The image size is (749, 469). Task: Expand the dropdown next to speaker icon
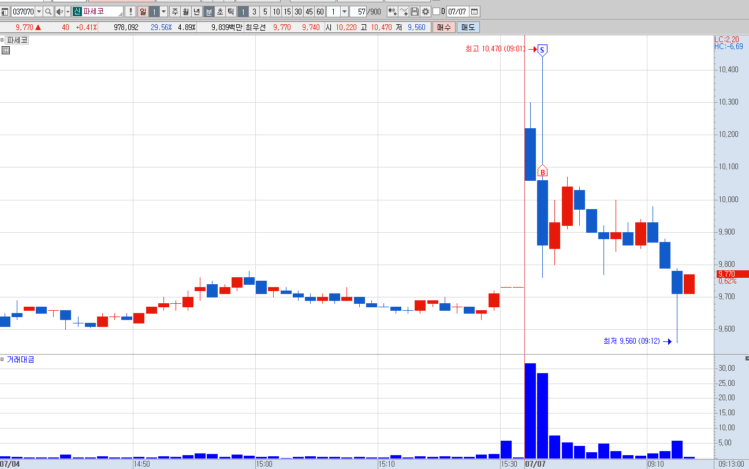coord(68,12)
